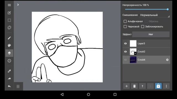Open the layer more options menu
Image resolution: width=177 pixels, height=99 pixels.
[x=166, y=86]
